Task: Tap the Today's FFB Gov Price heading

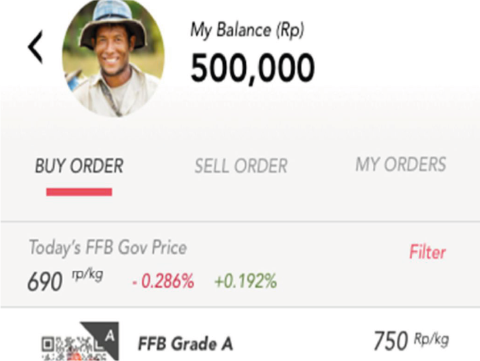Action: click(x=107, y=248)
